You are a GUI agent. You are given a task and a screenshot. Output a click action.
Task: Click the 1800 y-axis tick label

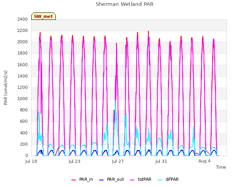click(23, 53)
